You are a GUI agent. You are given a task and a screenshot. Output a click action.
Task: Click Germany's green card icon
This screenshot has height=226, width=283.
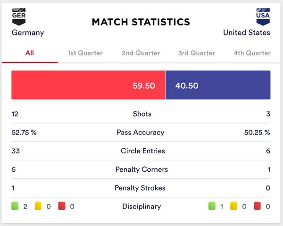15,206
